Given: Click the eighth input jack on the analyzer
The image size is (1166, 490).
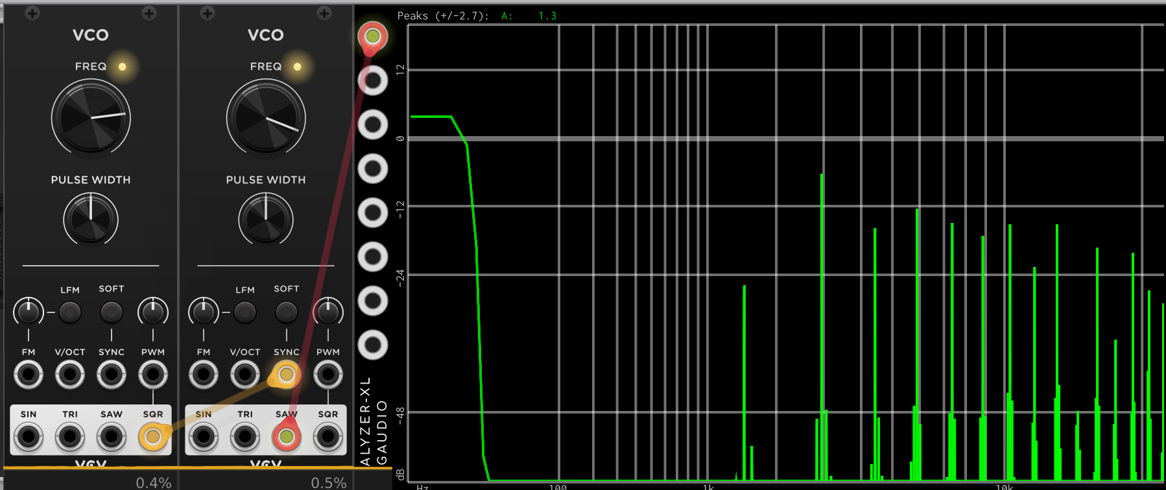Looking at the screenshot, I should click(373, 345).
